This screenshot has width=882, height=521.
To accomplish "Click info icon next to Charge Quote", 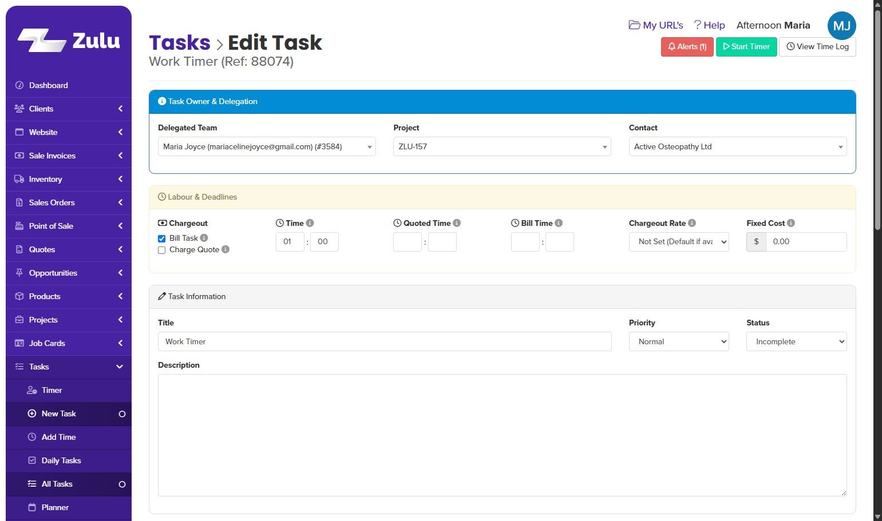I will [x=226, y=249].
